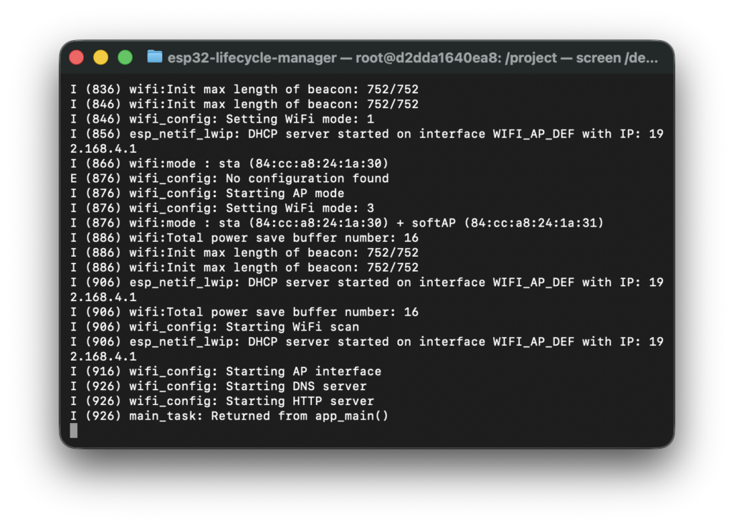
Task: Click the first log line with timestamp (836)
Action: (x=244, y=90)
